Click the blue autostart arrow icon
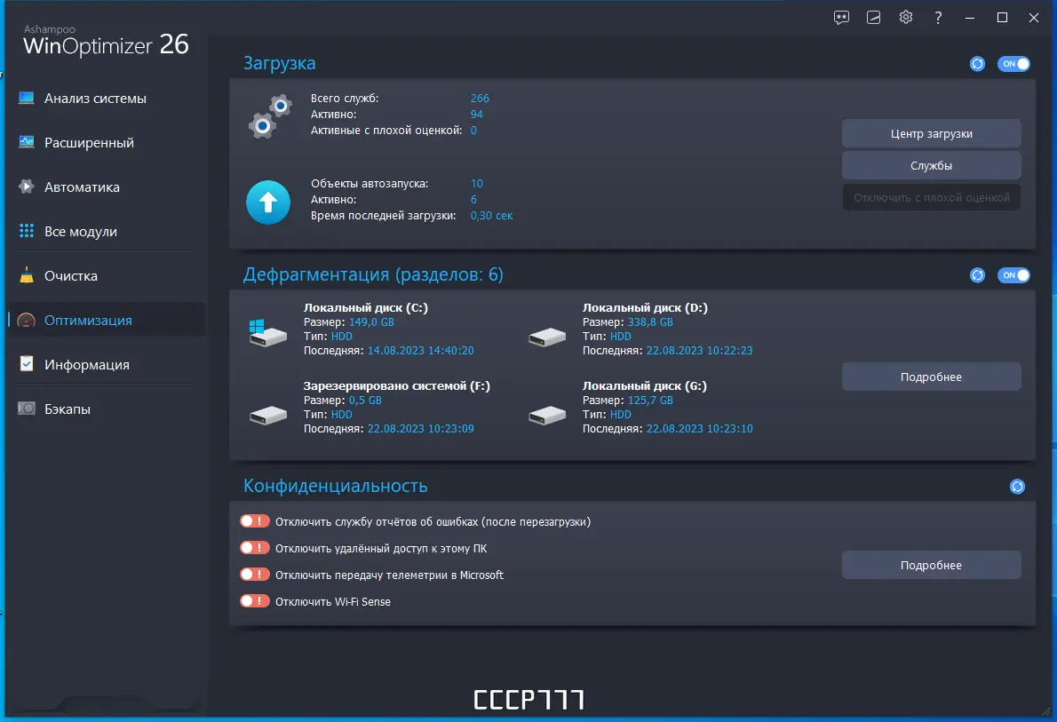 (x=268, y=202)
